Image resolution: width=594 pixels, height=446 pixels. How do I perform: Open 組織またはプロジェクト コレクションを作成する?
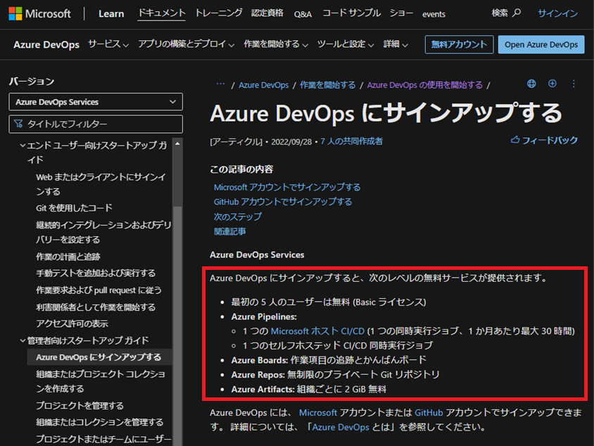tap(101, 381)
